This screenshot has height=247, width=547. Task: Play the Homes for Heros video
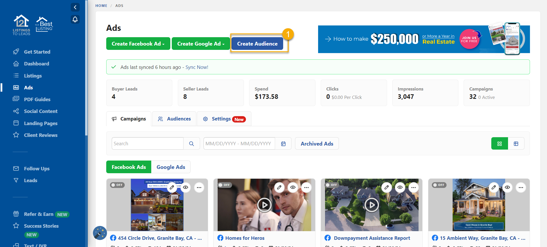coord(264,205)
